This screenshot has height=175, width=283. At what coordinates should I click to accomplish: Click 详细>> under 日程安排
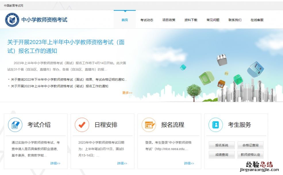(122, 163)
